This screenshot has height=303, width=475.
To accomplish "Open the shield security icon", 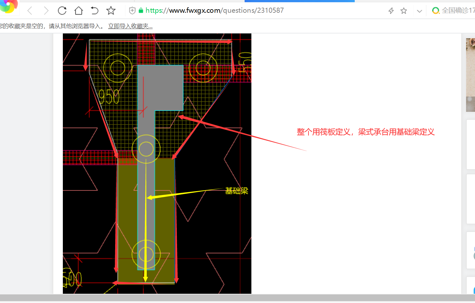I will coord(132,11).
